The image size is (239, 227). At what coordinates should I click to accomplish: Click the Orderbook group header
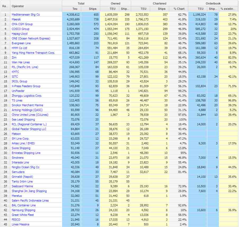[x=213, y=3]
